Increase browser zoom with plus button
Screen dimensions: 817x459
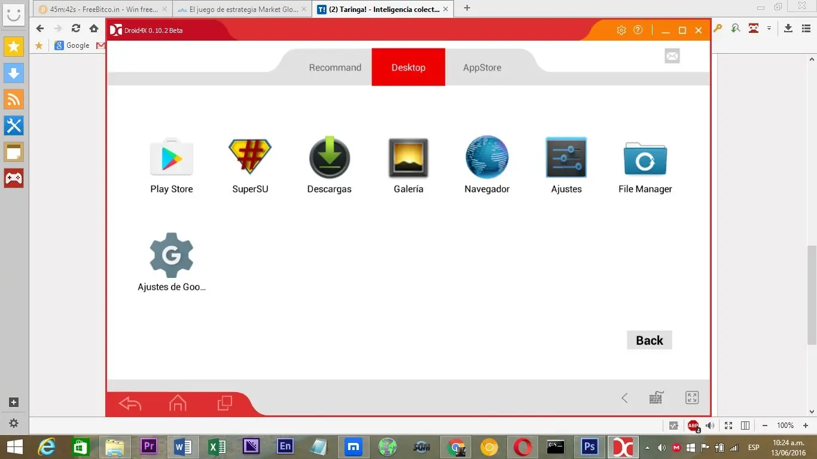tap(806, 426)
